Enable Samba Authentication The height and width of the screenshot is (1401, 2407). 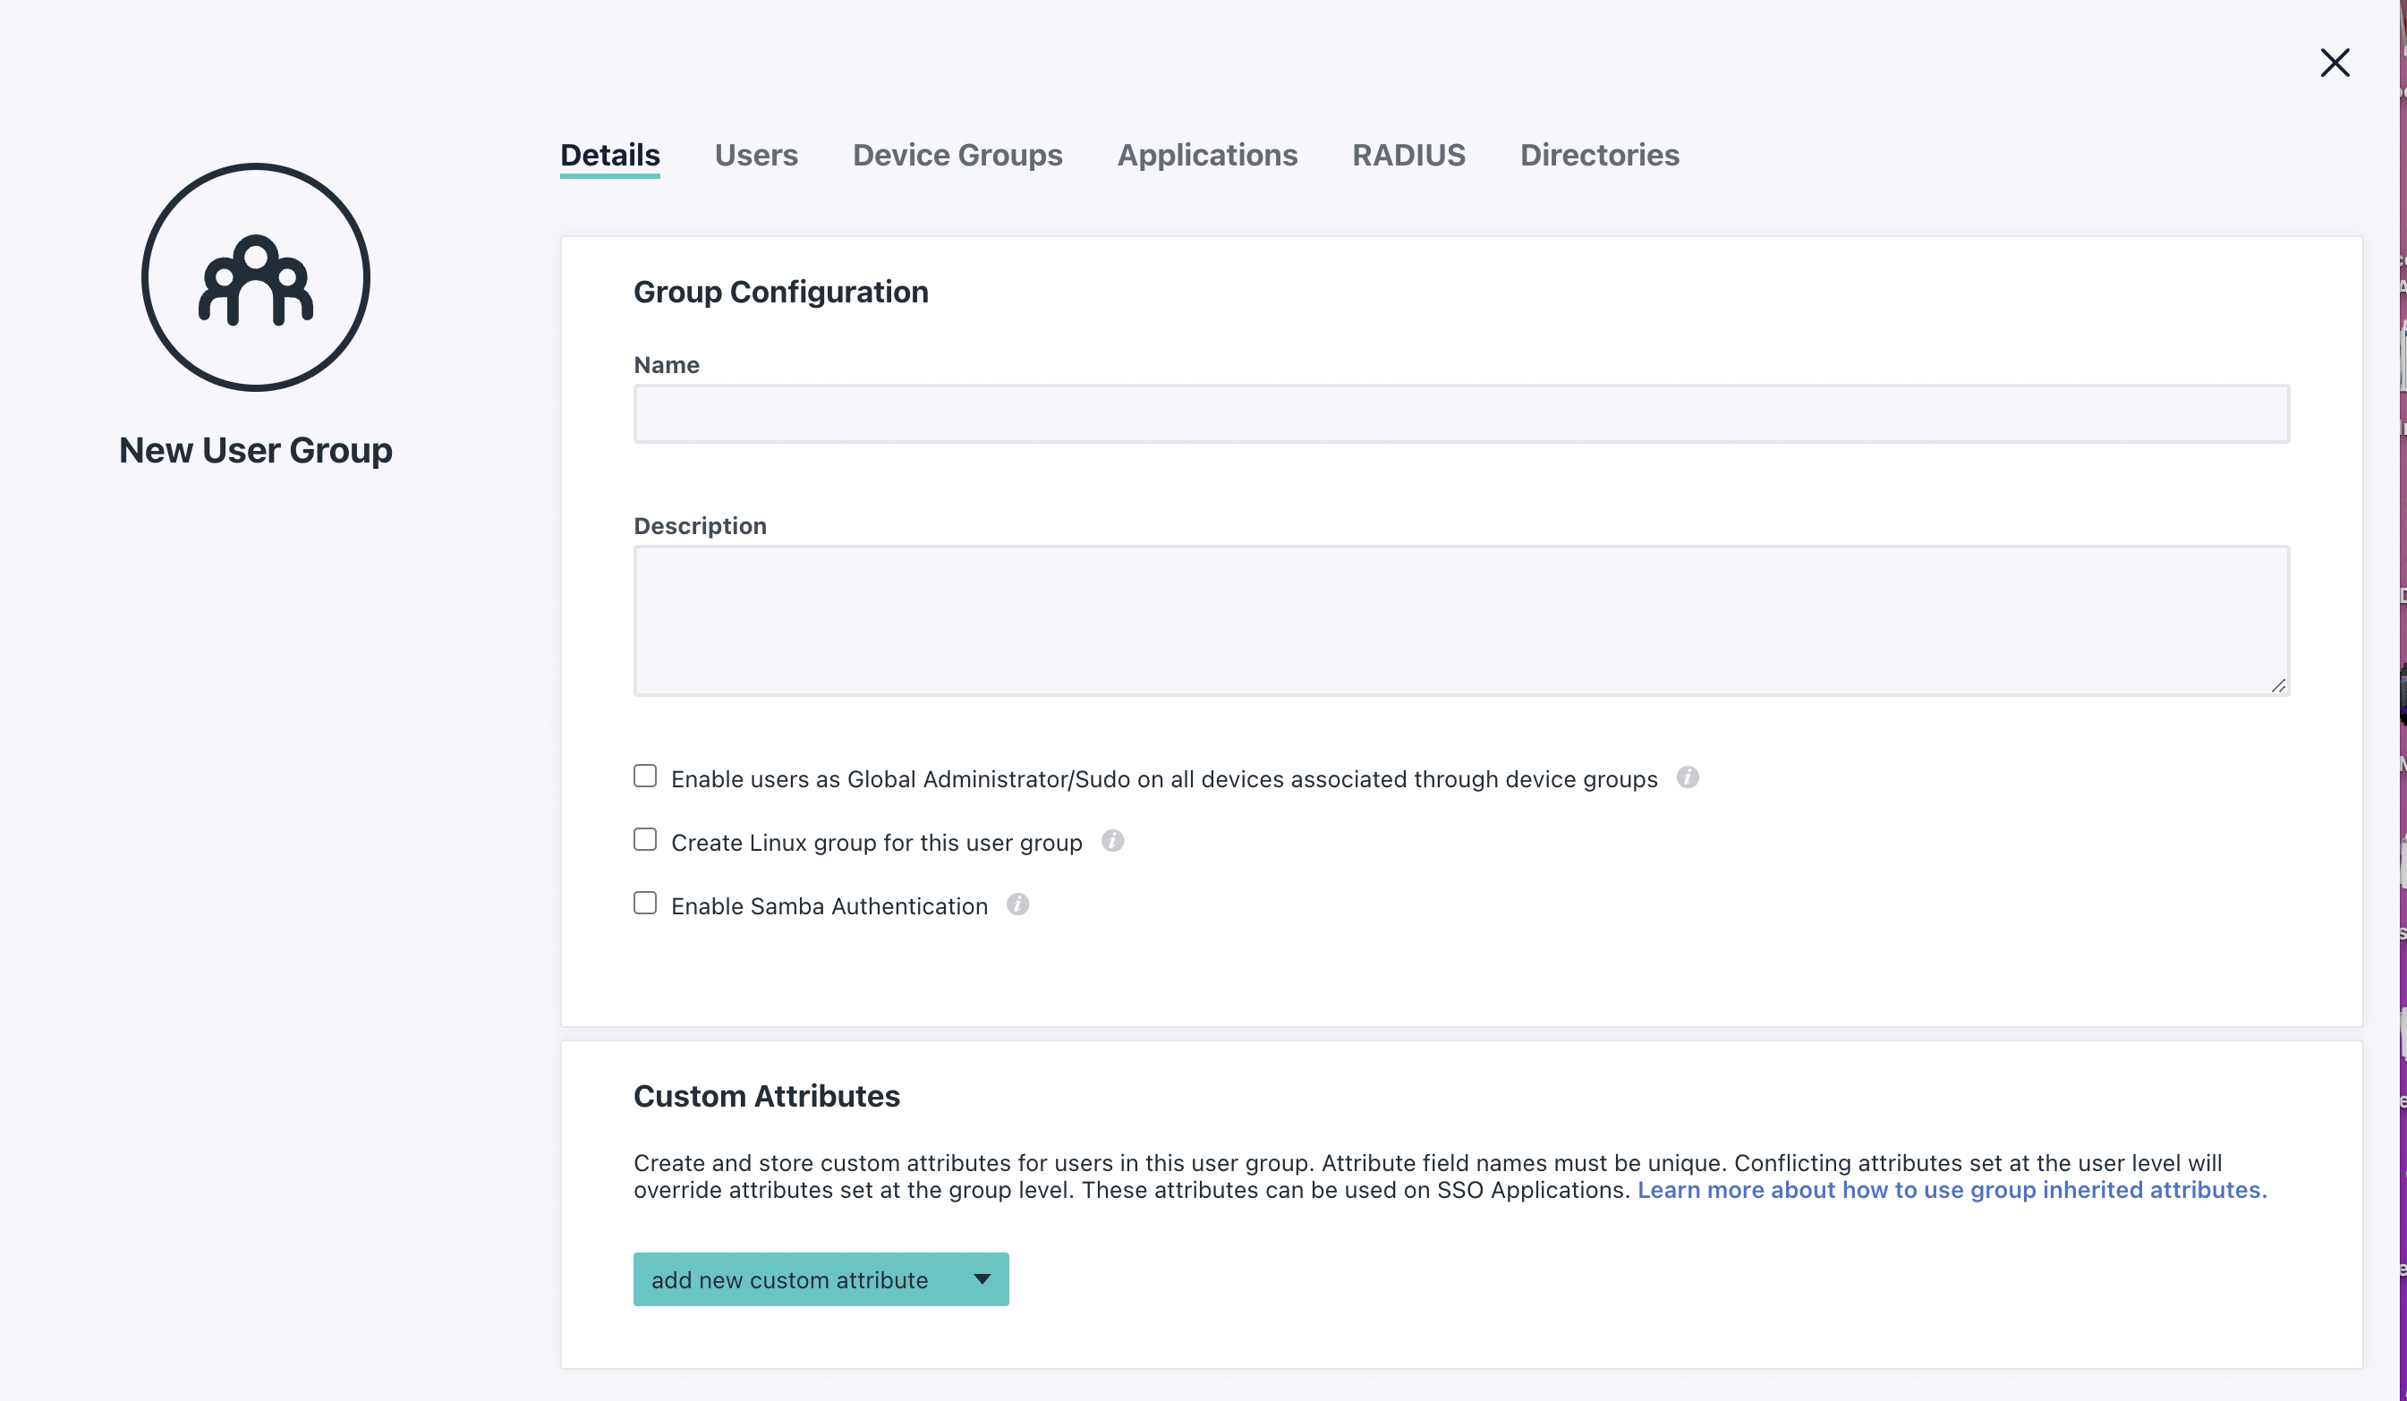pyautogui.click(x=645, y=903)
